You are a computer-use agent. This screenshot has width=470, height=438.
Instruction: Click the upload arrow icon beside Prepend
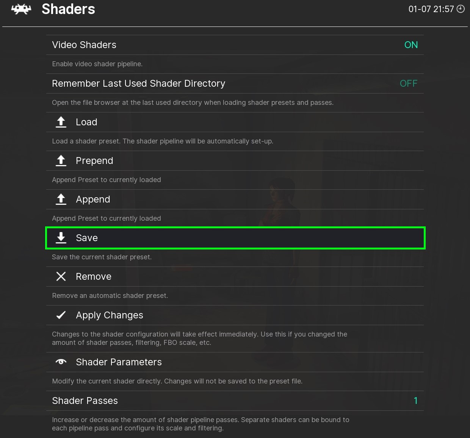click(61, 161)
